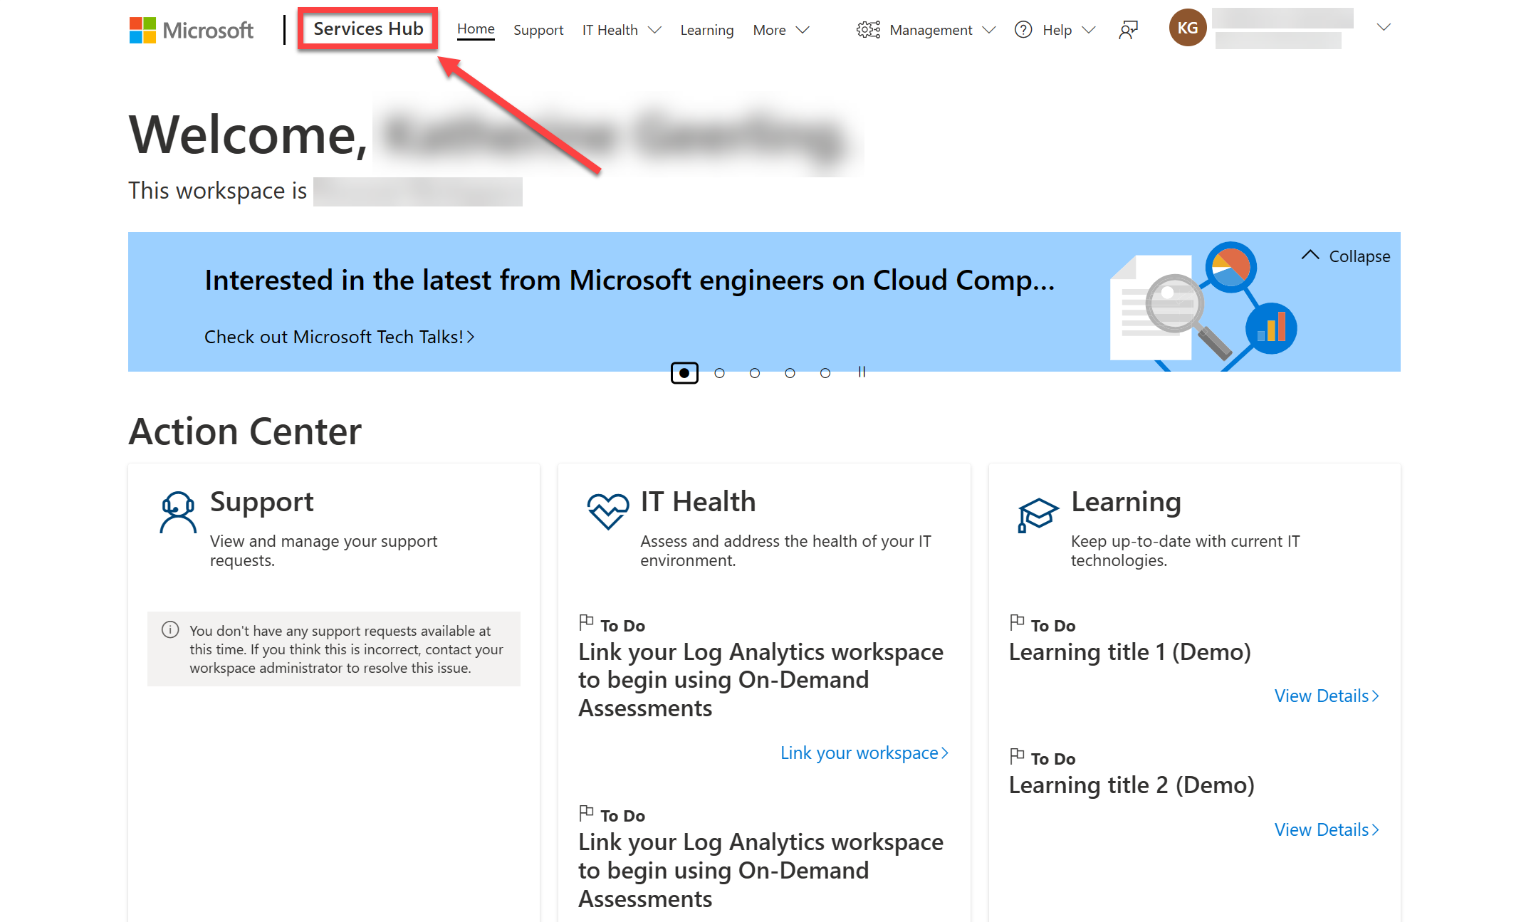This screenshot has width=1531, height=922.
Task: Click the To Do flag icon for Learning title 1
Action: 1016,624
